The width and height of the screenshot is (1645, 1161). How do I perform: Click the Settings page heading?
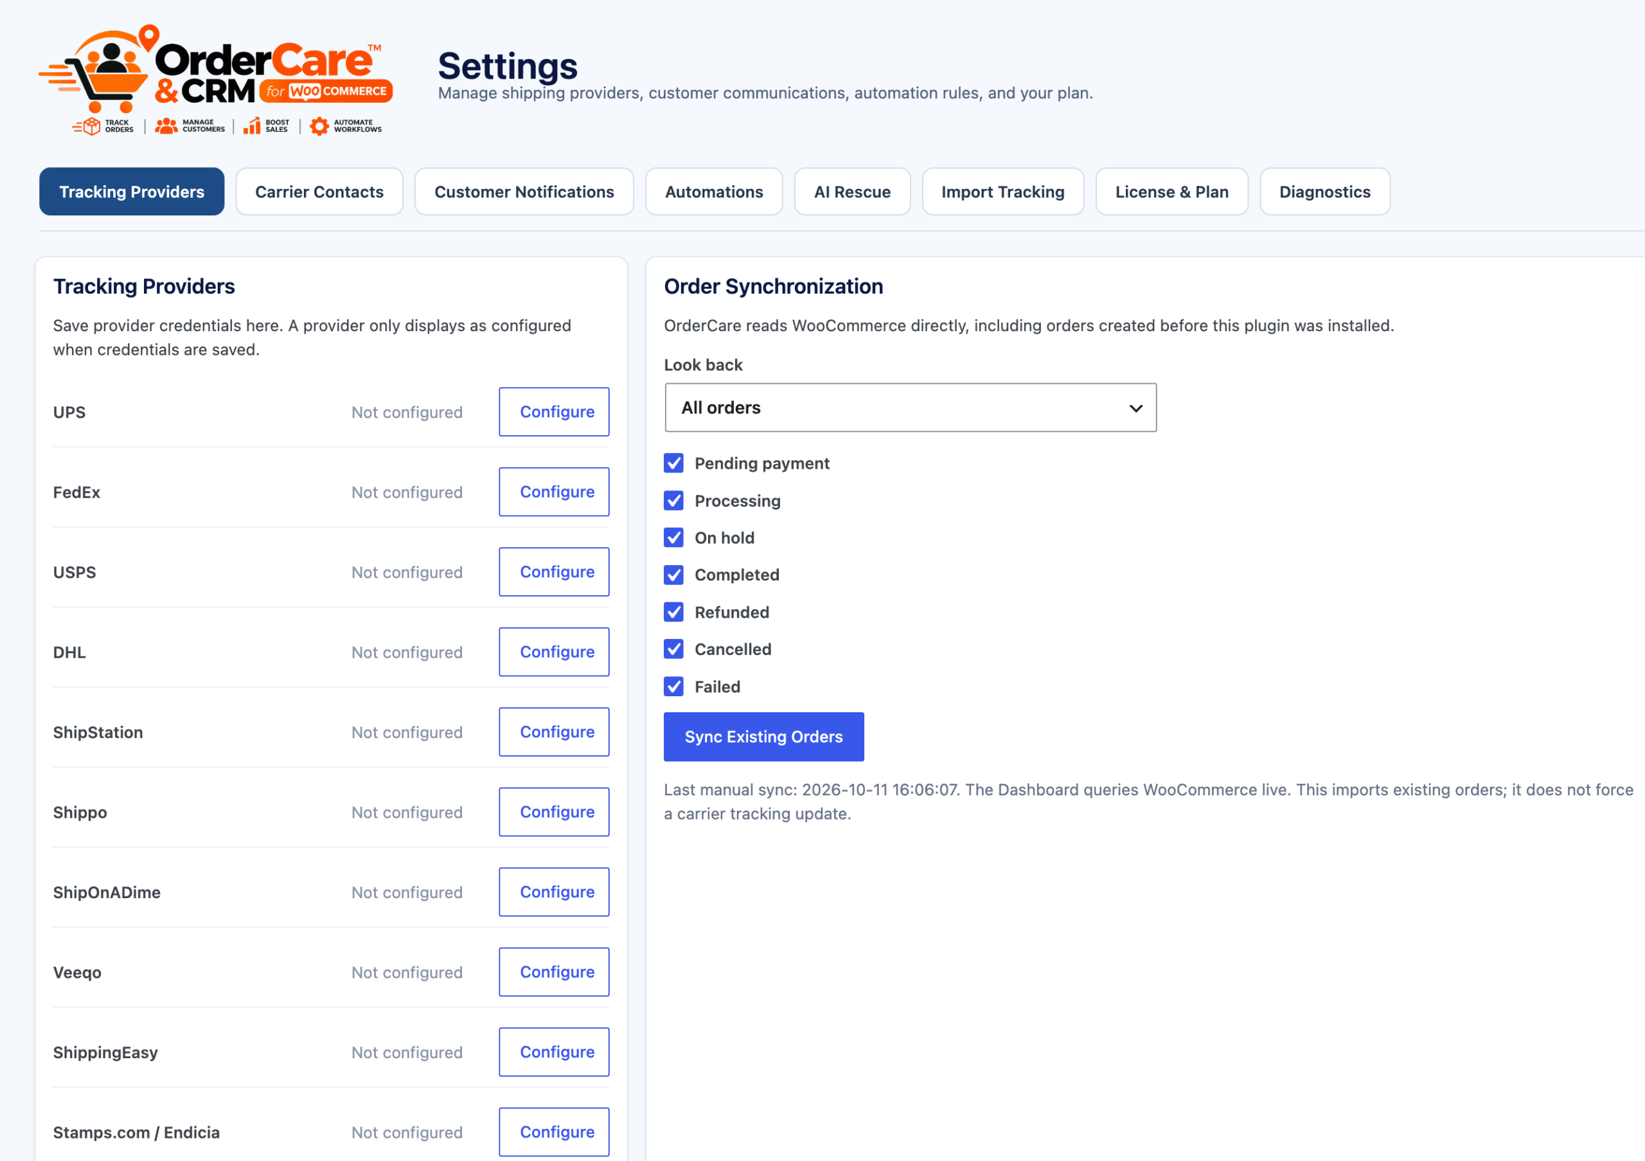(508, 66)
